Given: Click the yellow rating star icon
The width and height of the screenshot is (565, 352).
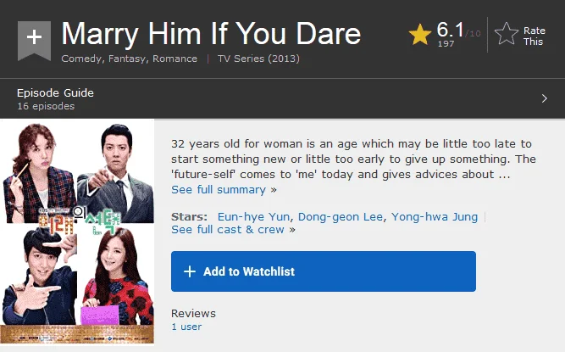Looking at the screenshot, I should (420, 35).
